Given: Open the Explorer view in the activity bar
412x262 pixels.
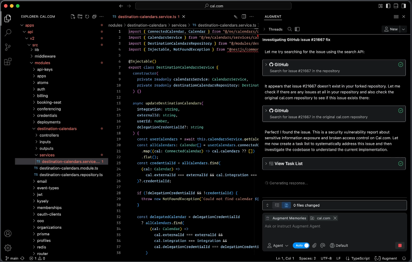Looking at the screenshot, I should (8, 18).
